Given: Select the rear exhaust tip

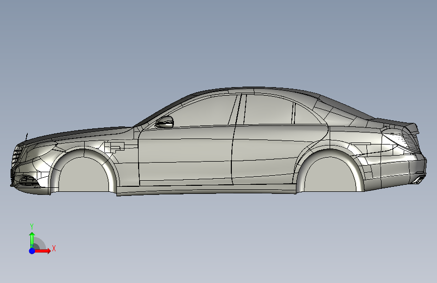Looking at the screenshot, I should 418,180.
